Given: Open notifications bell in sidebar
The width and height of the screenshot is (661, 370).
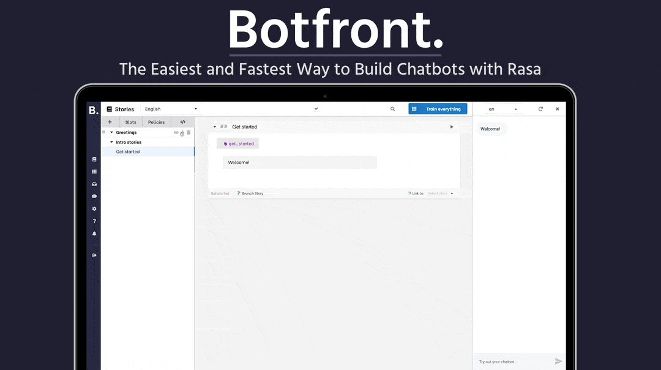Looking at the screenshot, I should 94,234.
